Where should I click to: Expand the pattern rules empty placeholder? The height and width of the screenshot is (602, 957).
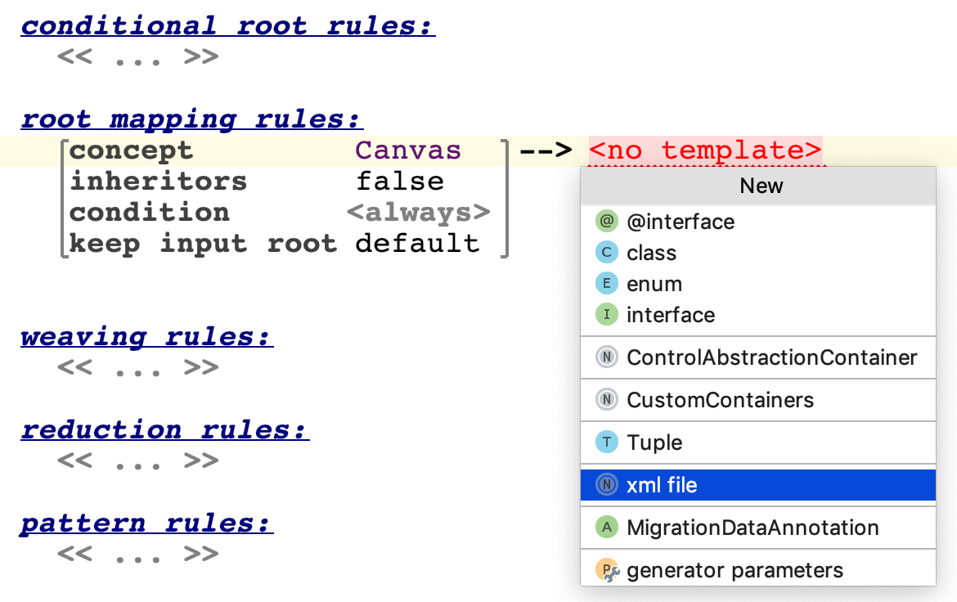tap(137, 554)
